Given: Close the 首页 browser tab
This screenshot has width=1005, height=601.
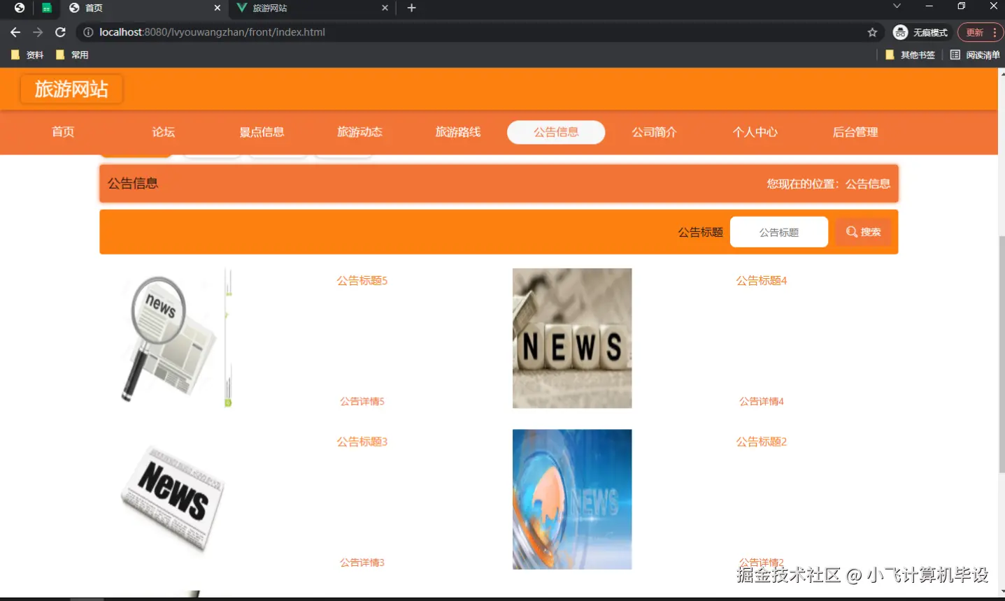Looking at the screenshot, I should click(x=218, y=8).
